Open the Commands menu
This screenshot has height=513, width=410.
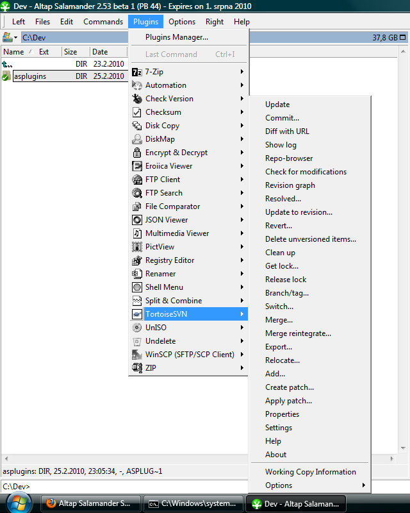pos(102,22)
